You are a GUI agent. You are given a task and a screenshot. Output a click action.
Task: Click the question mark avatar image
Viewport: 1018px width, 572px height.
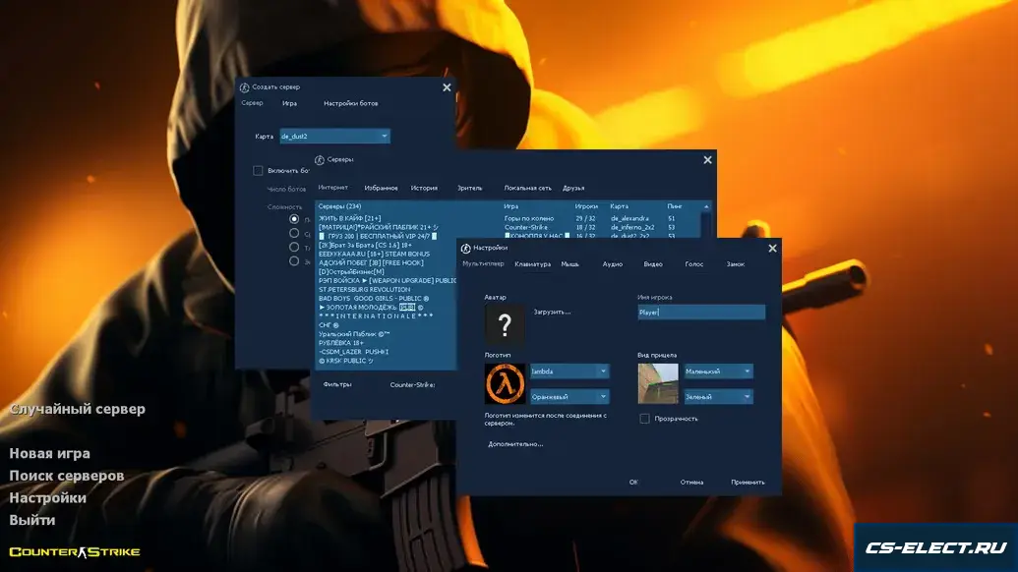507,323
